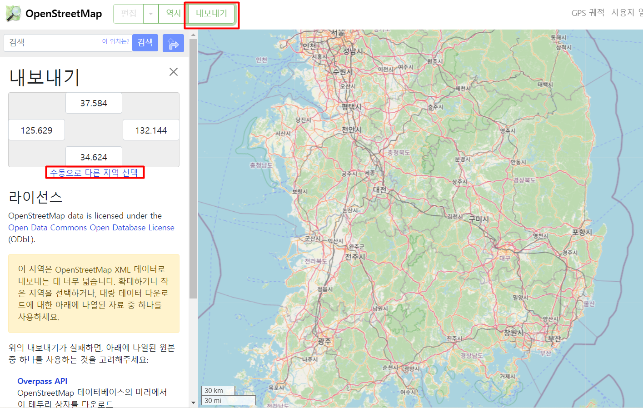Edit the north latitude 37.584 field
643x408 pixels.
coord(94,103)
